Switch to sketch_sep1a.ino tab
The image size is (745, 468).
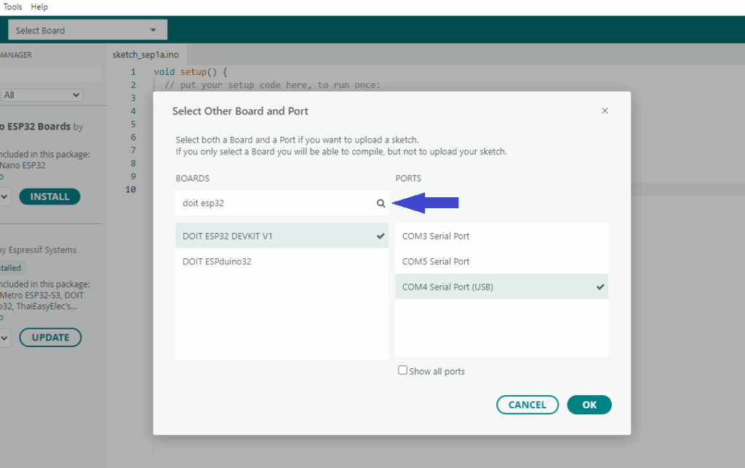point(146,55)
